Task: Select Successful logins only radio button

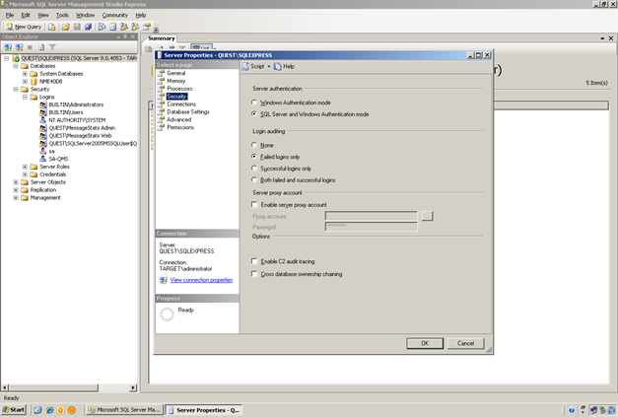Action: (x=254, y=169)
